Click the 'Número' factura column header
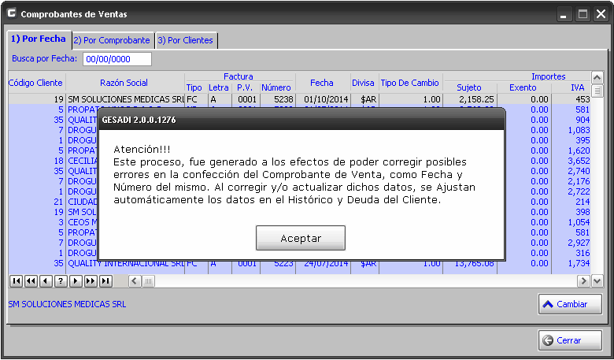This screenshot has height=360, width=614. tap(276, 87)
